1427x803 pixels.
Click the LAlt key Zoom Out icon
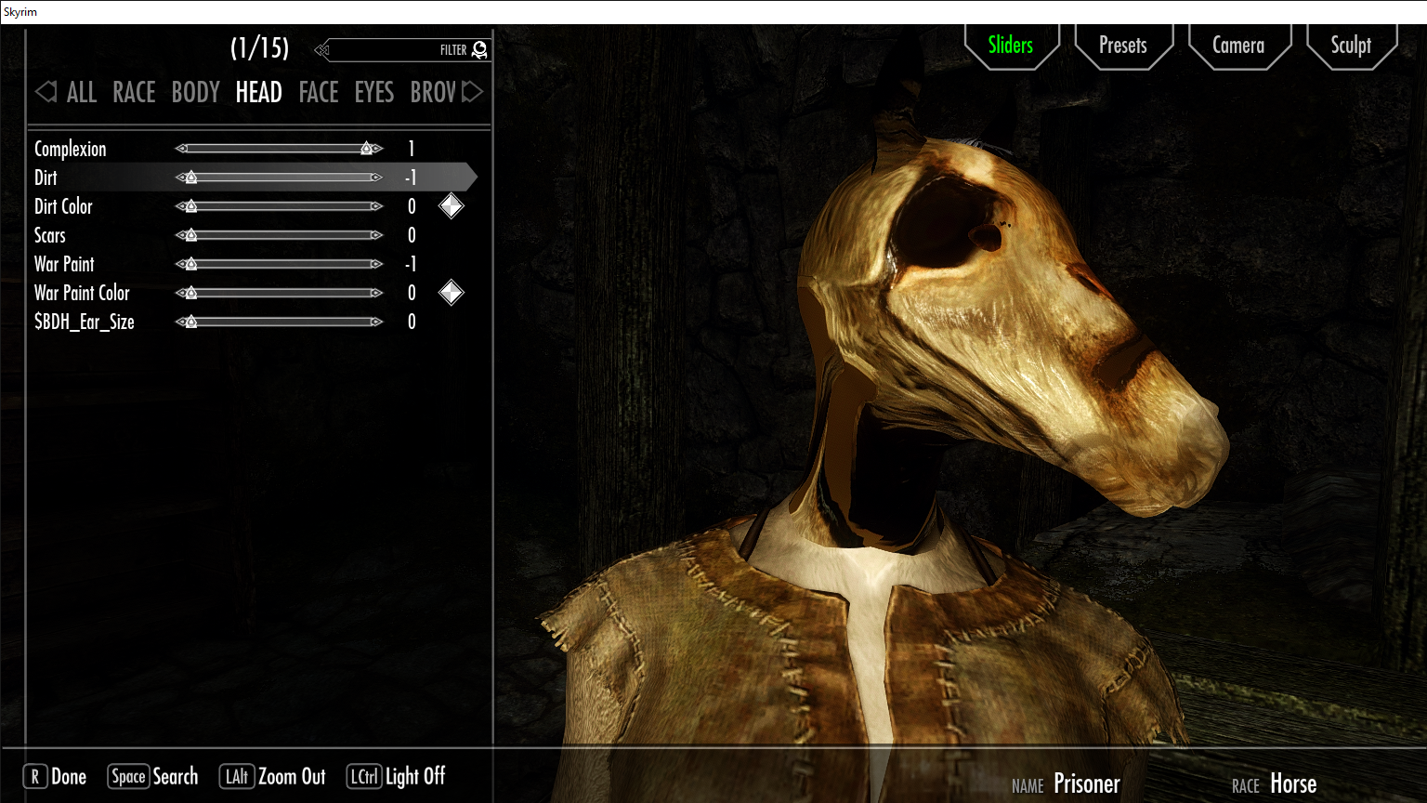[x=236, y=776]
